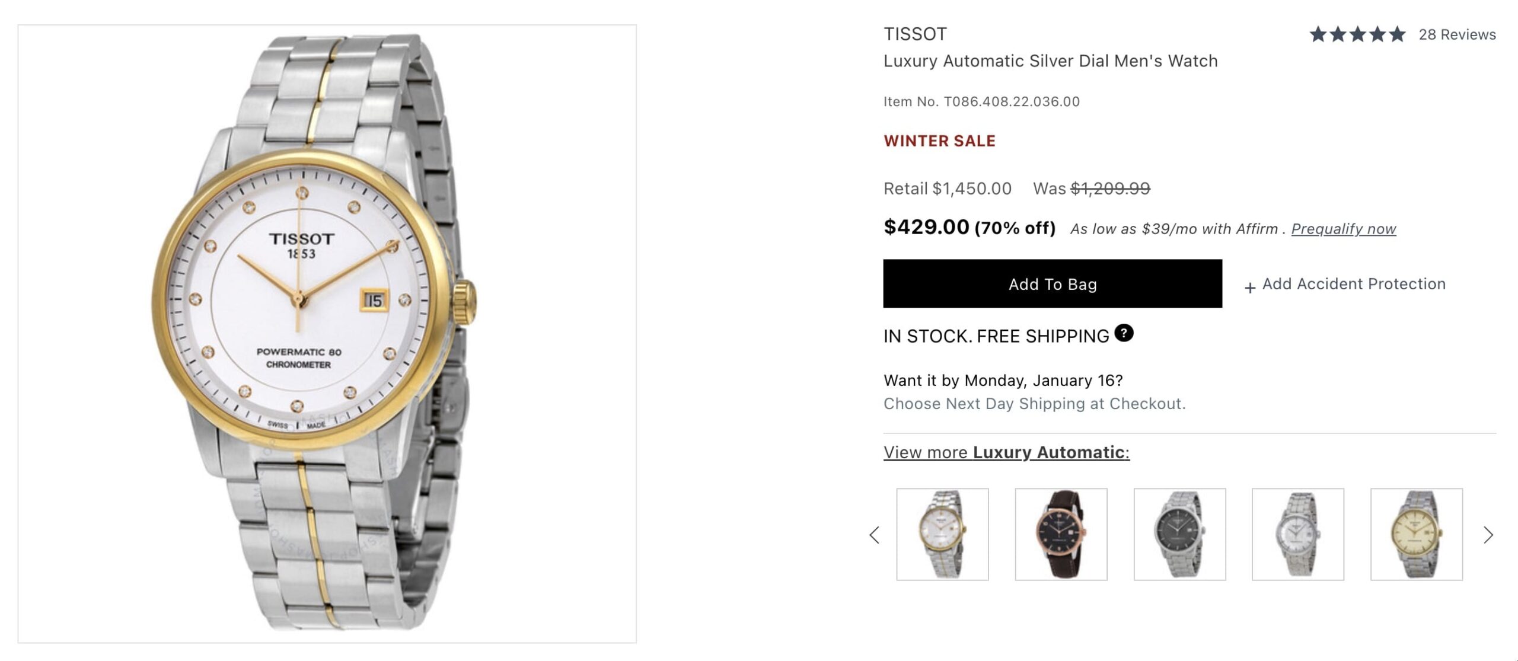Click the Prequalify now Affirm link
The width and height of the screenshot is (1518, 661).
[1343, 229]
